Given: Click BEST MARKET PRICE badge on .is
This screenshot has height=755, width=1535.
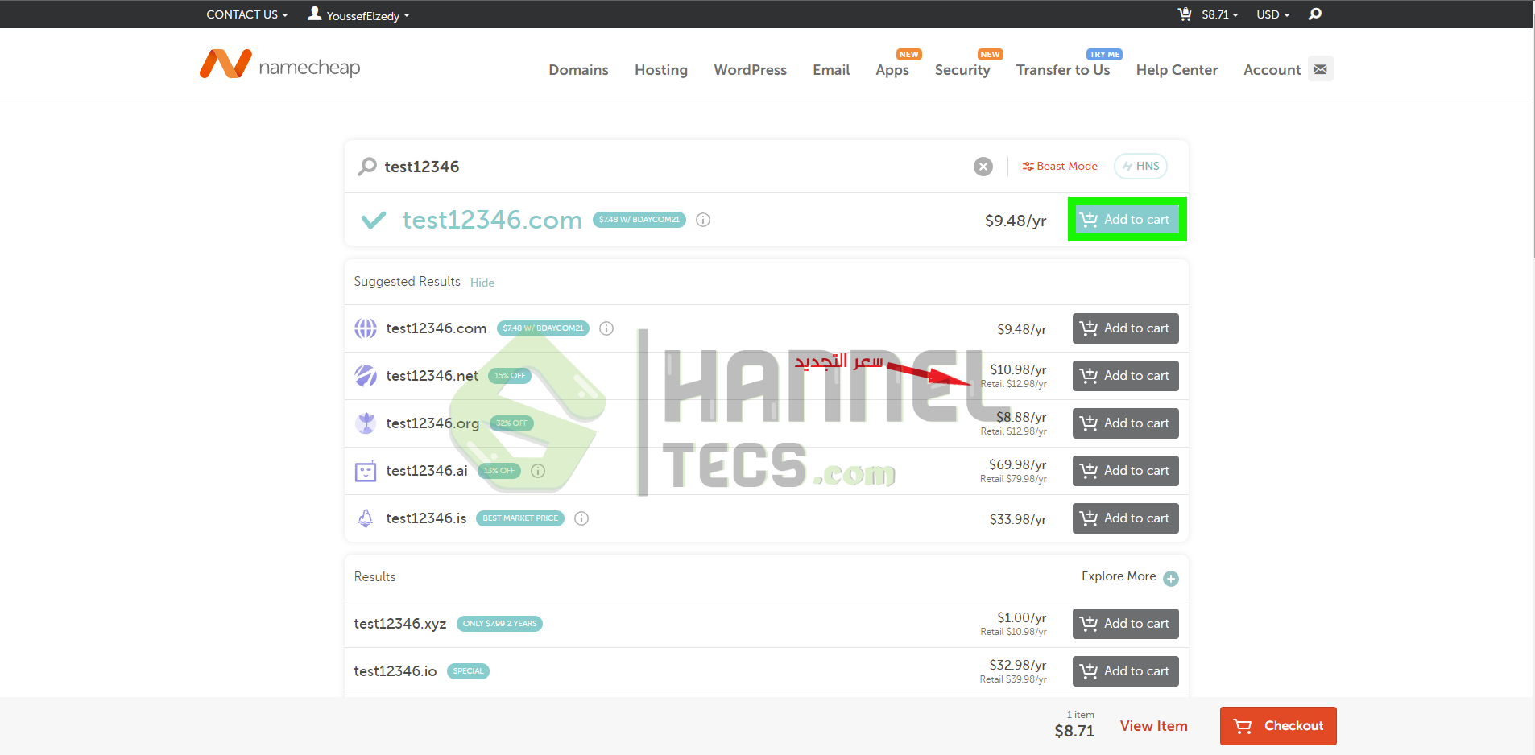Looking at the screenshot, I should pos(520,518).
